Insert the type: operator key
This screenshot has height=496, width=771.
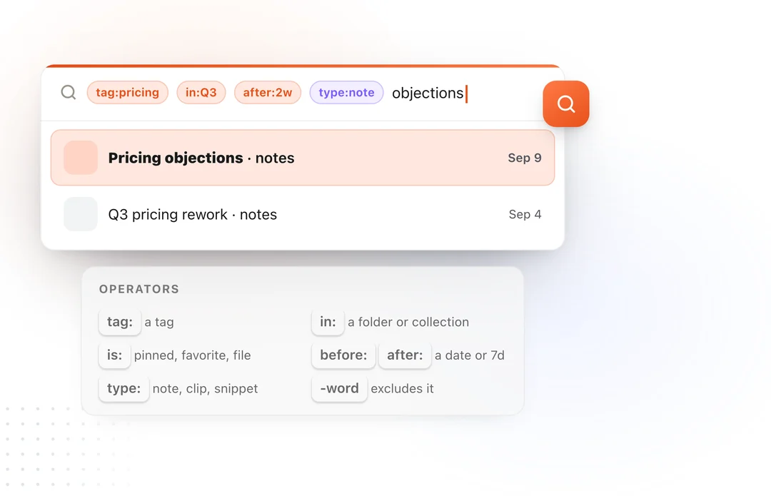coord(124,388)
